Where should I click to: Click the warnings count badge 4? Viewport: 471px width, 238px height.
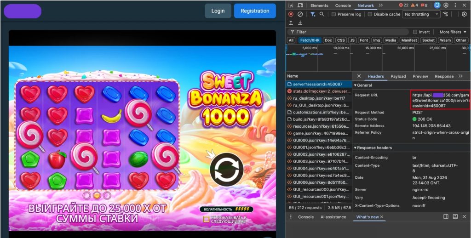[x=414, y=6]
